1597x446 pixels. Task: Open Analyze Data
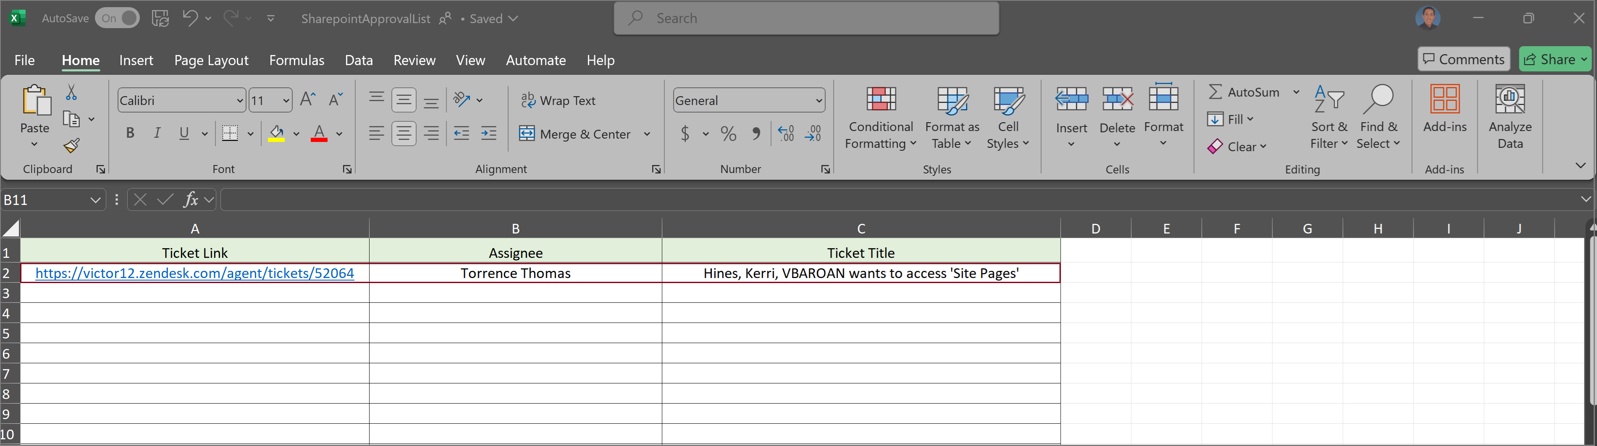point(1510,117)
